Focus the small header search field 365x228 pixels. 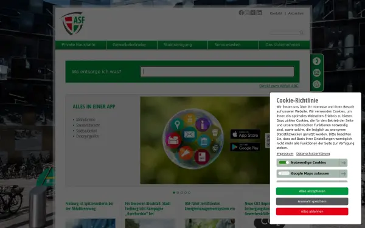tap(285, 32)
